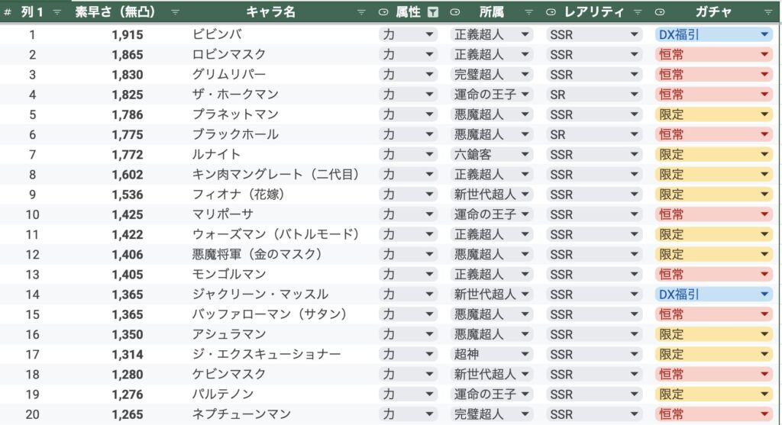Open filter icon in 所属 header
Screen dimensions: 782x425
point(528,12)
